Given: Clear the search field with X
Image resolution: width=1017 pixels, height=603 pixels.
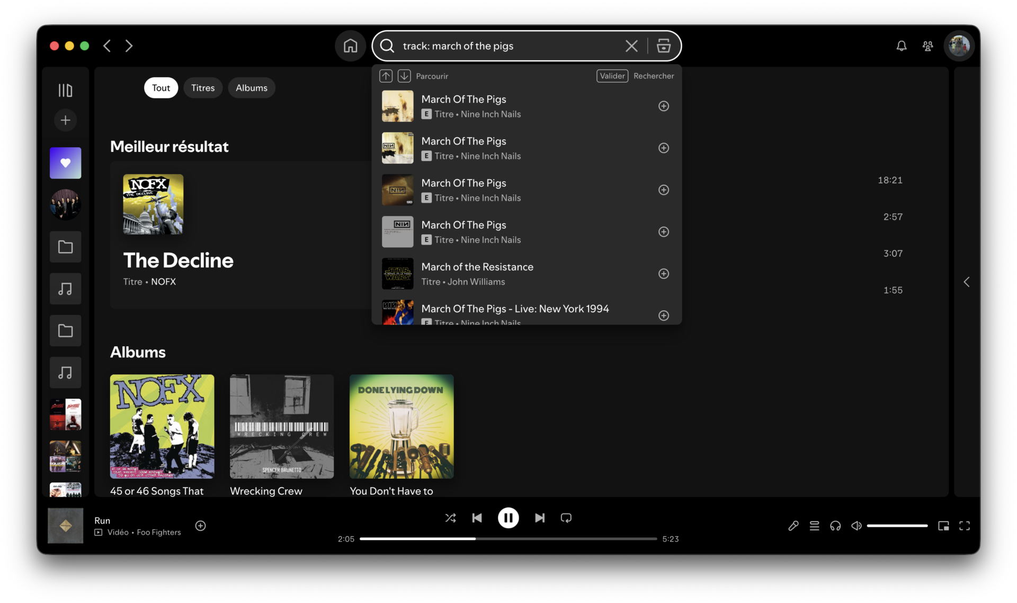Looking at the screenshot, I should point(631,46).
